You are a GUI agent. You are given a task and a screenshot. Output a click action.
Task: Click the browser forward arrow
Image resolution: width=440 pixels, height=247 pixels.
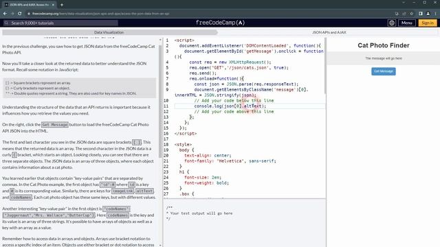(12, 14)
